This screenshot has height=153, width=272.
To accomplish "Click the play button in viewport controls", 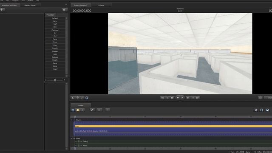I will (x=182, y=98).
